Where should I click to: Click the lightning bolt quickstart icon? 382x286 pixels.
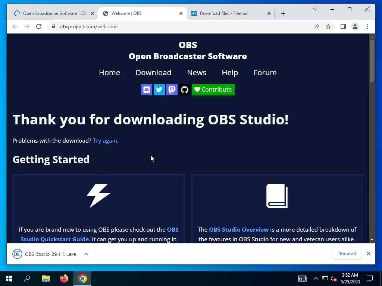[x=98, y=196]
